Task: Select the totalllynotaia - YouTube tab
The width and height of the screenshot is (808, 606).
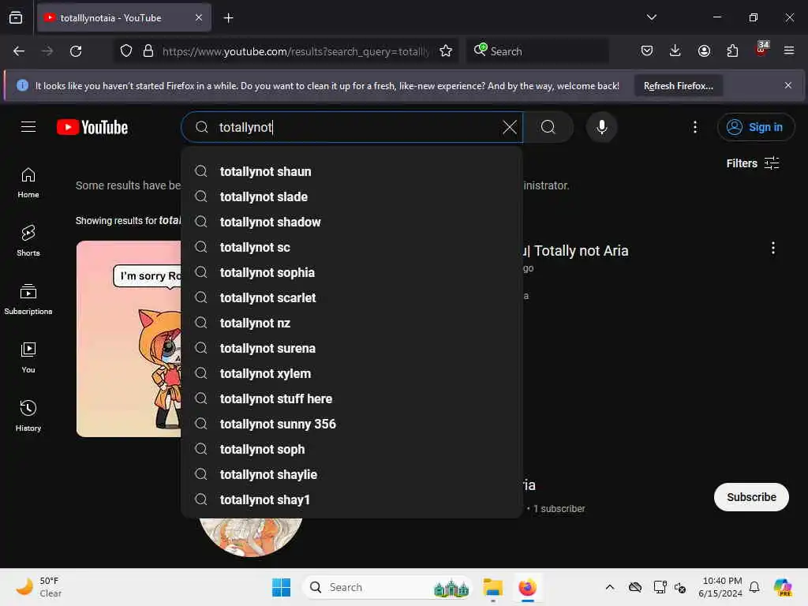Action: coord(124,18)
